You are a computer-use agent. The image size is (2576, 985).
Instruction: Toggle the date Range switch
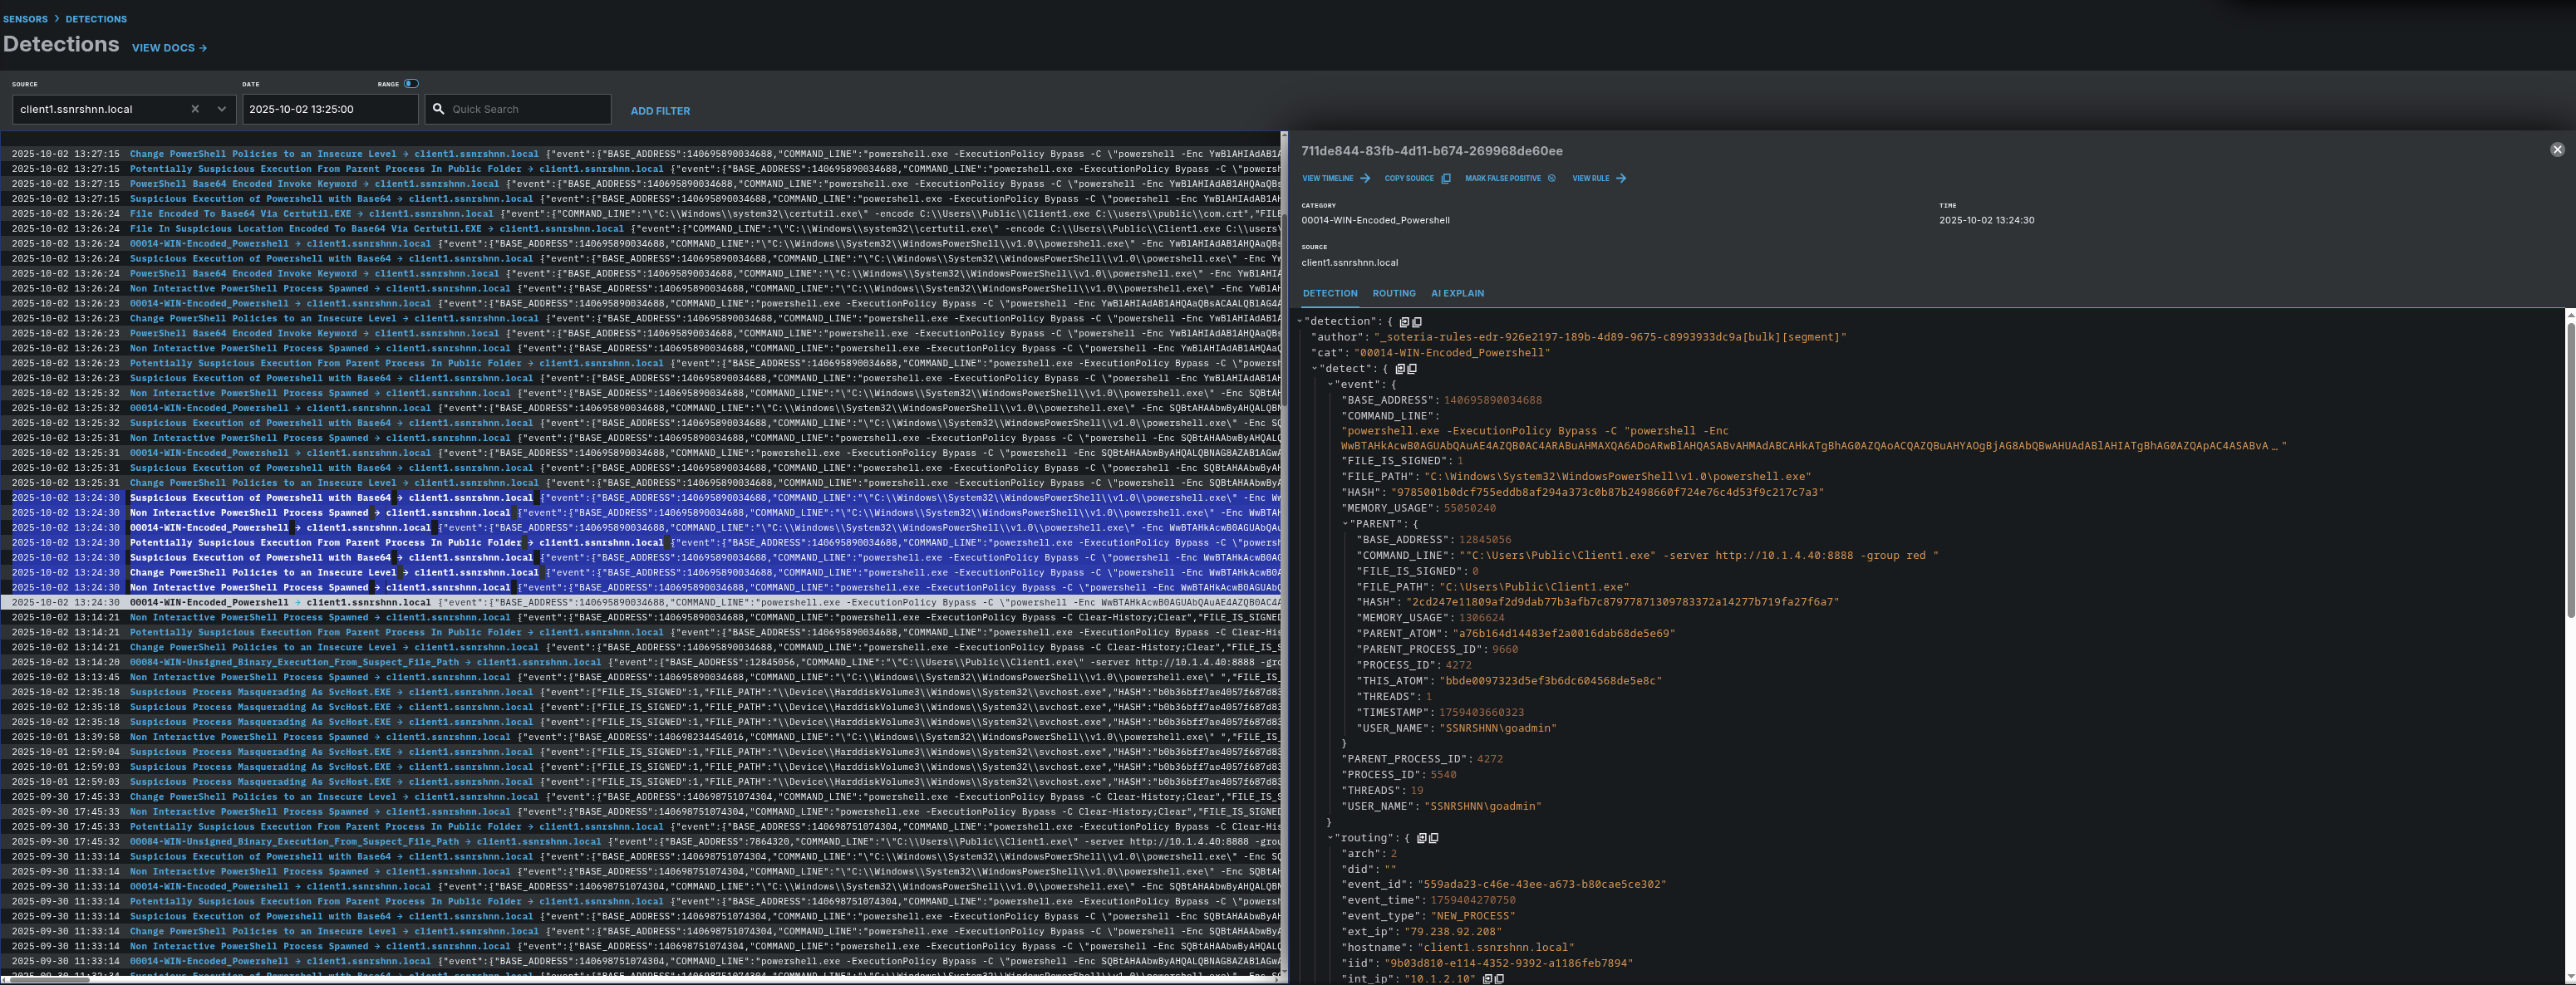(411, 84)
